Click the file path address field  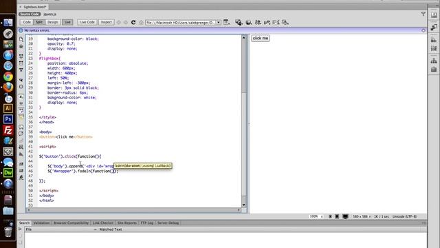click(x=180, y=23)
